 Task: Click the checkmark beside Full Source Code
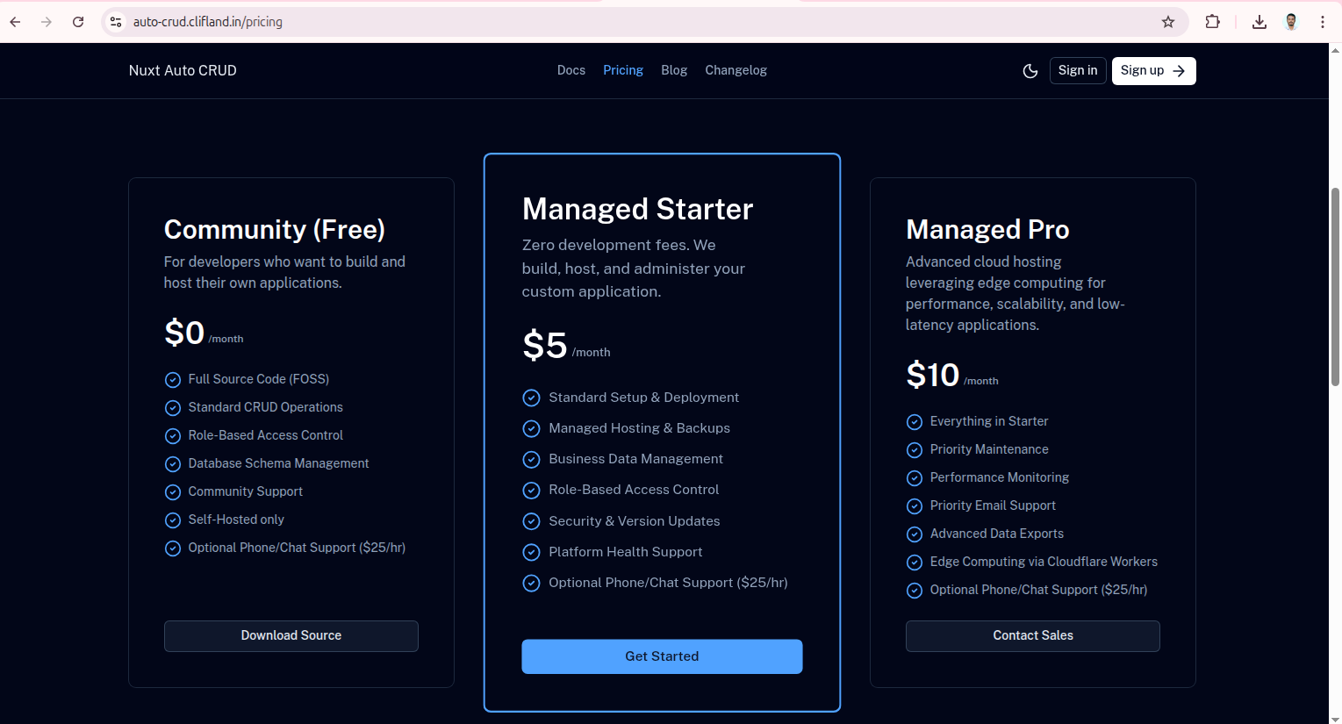click(173, 380)
